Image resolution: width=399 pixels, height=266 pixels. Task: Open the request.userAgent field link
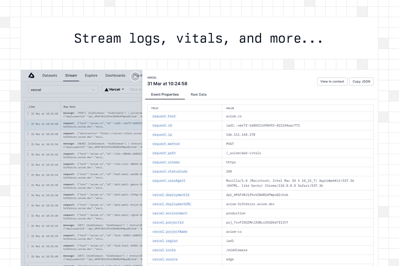point(169,181)
